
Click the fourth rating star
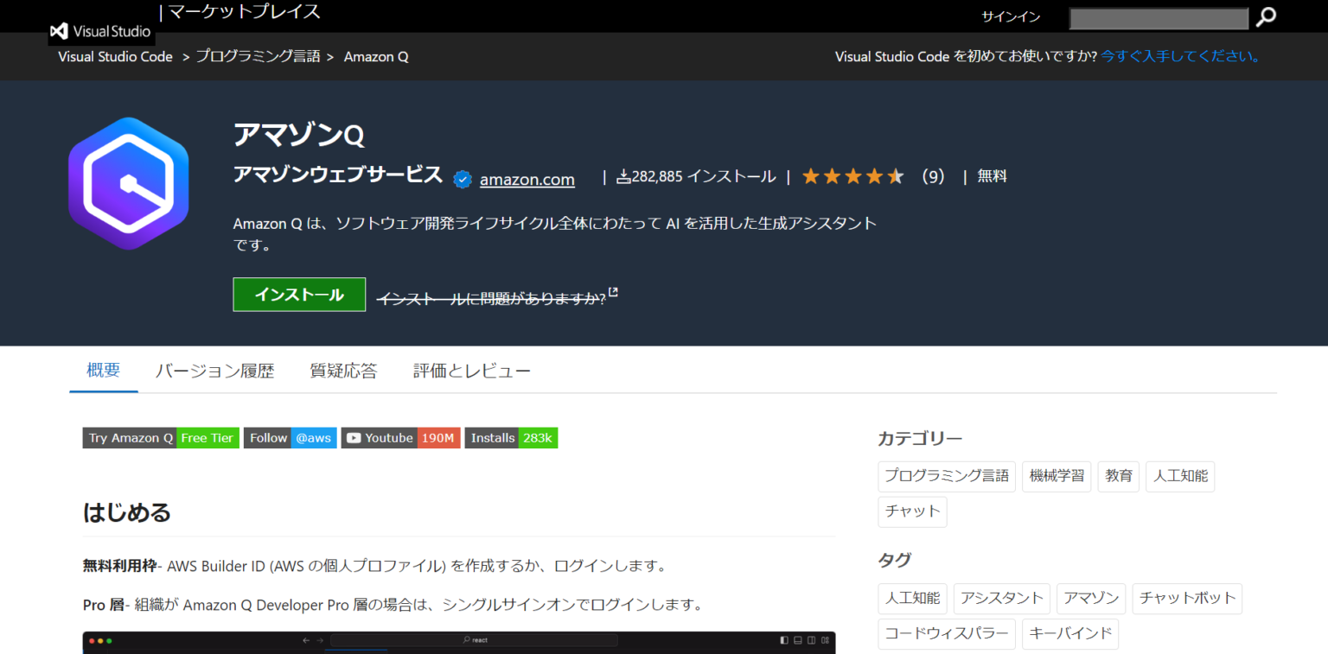point(874,175)
